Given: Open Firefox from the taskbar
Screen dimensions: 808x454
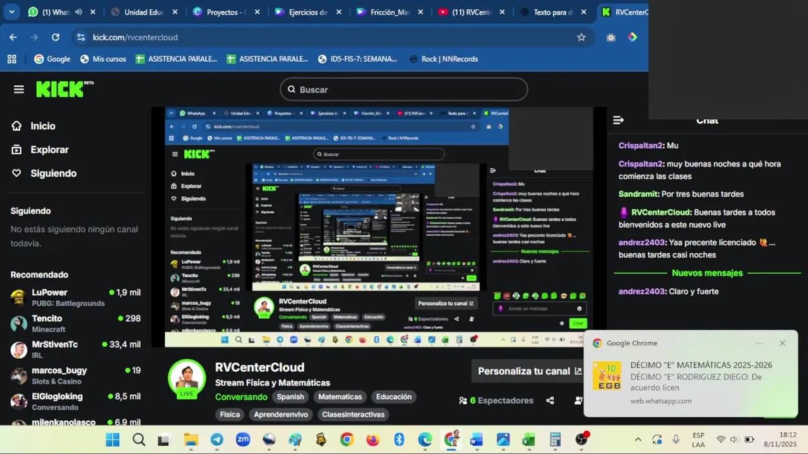Looking at the screenshot, I should click(373, 439).
